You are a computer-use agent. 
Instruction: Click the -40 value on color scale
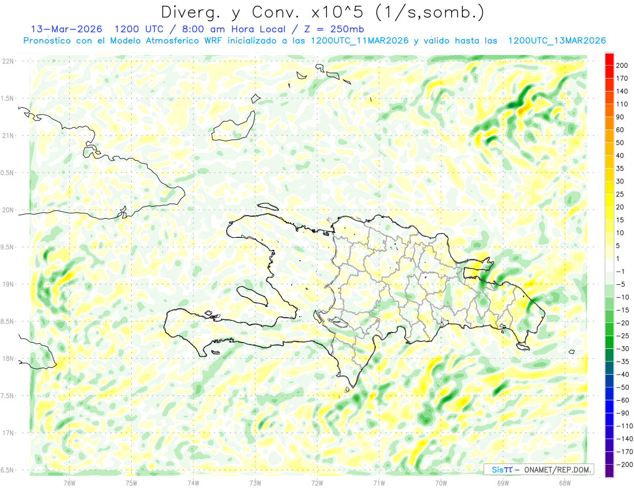622,374
